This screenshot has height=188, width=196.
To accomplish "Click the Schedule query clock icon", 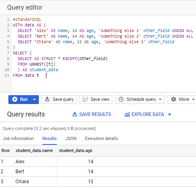I will (121, 99).
